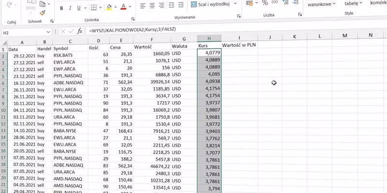The image size is (387, 193).
Task: Click the rate cell 3,7077
Action: pyautogui.click(x=209, y=152)
